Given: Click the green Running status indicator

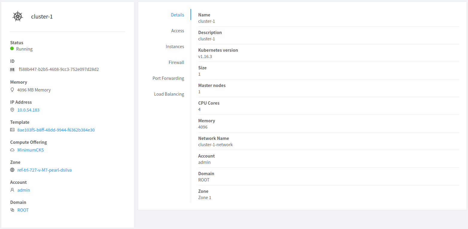Looking at the screenshot, I should click(x=12, y=48).
